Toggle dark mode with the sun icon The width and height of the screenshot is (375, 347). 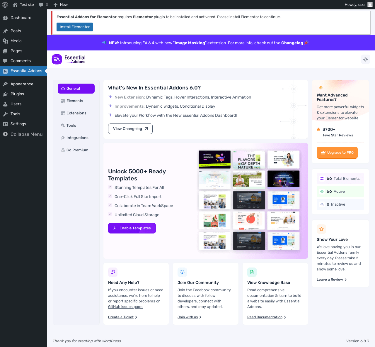(x=366, y=59)
